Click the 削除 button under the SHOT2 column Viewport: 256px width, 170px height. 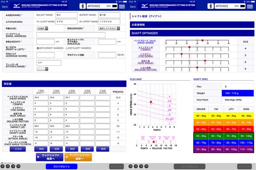[56, 149]
